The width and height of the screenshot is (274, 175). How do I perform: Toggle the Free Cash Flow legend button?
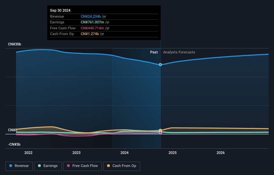tap(82, 166)
